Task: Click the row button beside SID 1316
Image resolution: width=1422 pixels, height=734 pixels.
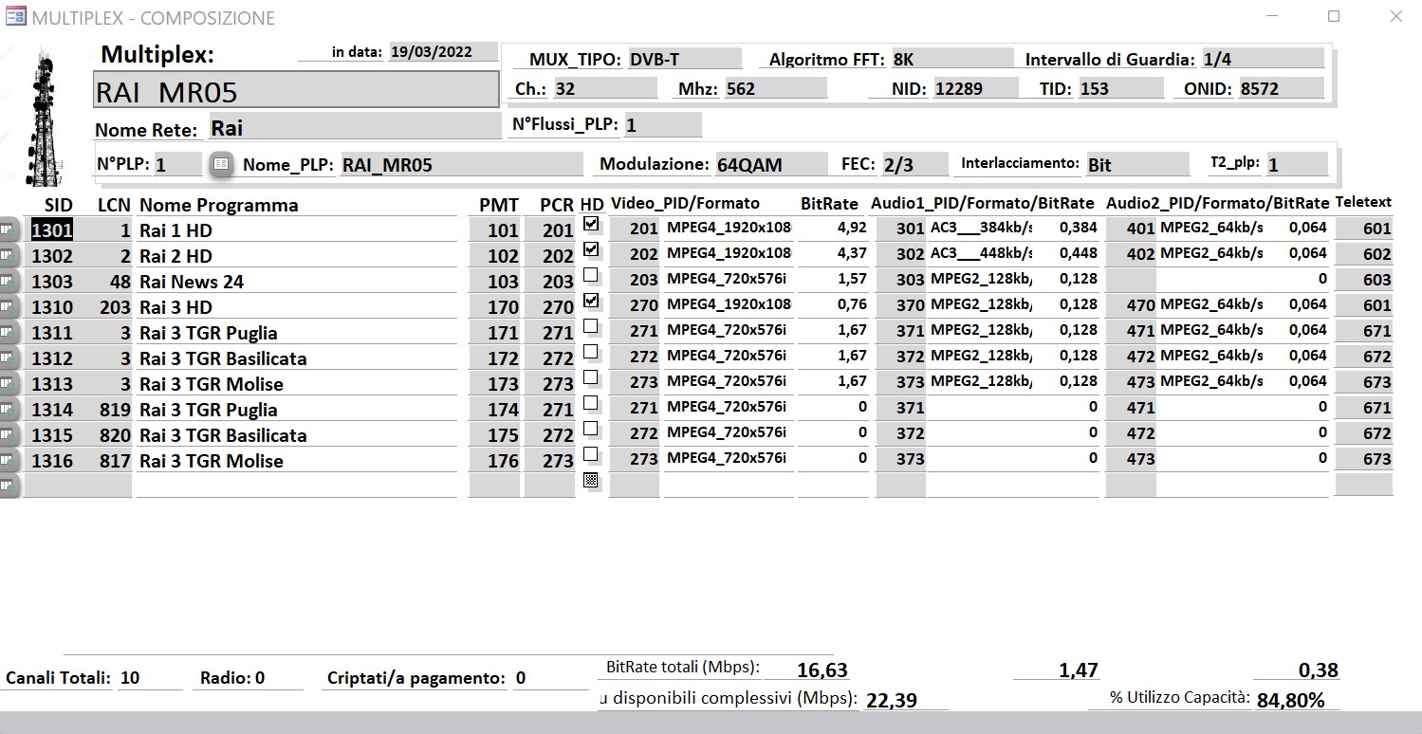Action: coord(9,460)
